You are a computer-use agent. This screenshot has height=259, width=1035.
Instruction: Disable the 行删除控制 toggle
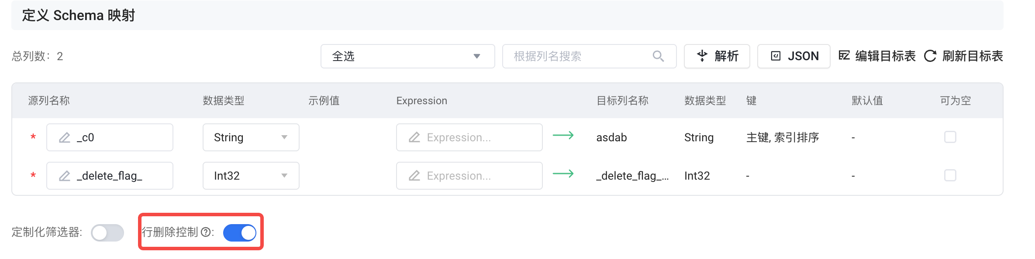[239, 233]
